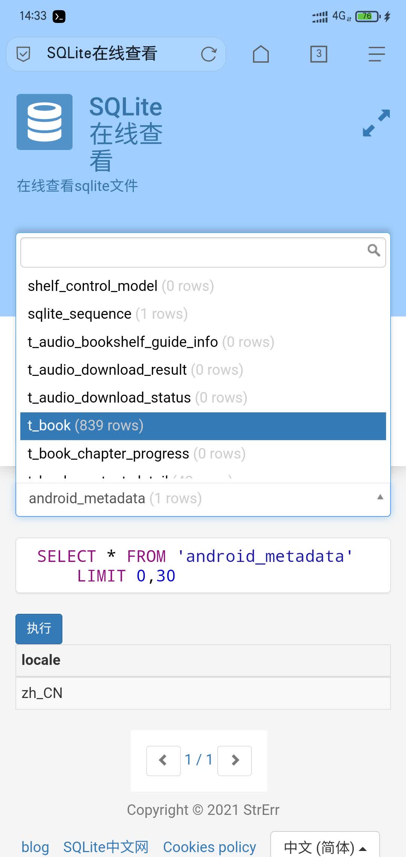Screen dimensions: 406x857
Task: Open the language selector dropdown
Action: 325,847
